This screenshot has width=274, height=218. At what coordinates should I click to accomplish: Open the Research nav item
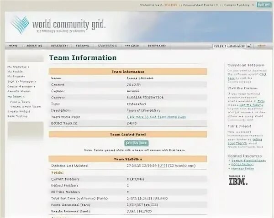[x=59, y=46]
